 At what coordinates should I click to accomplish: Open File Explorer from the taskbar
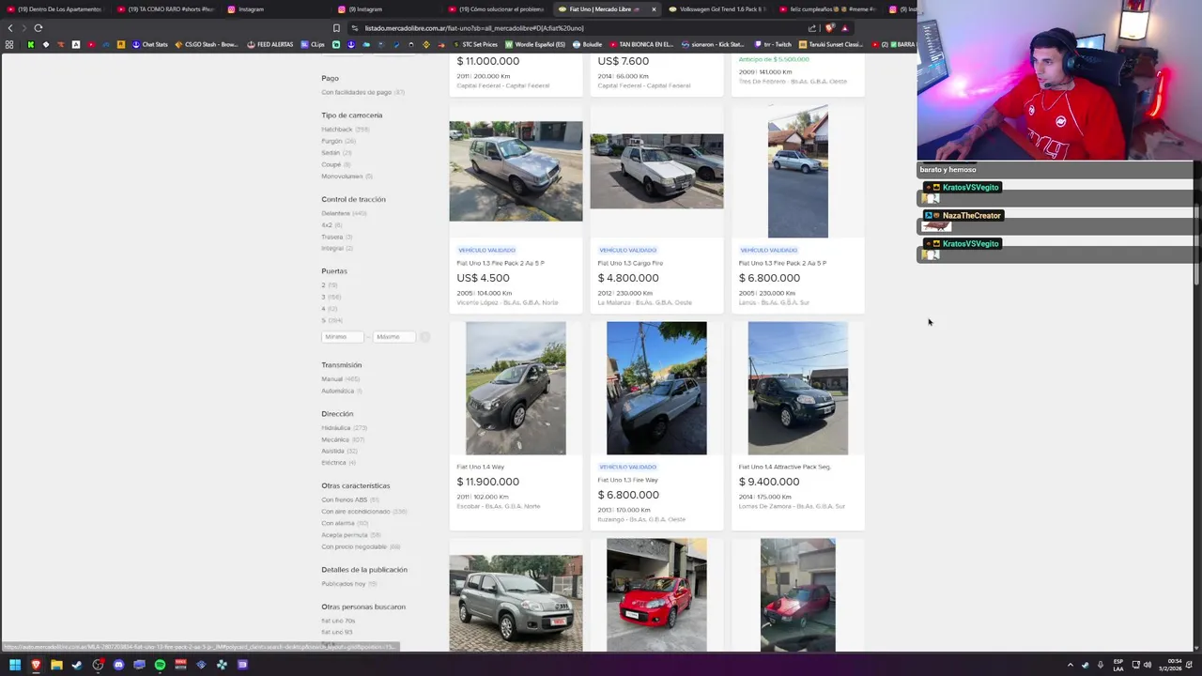[x=56, y=665]
